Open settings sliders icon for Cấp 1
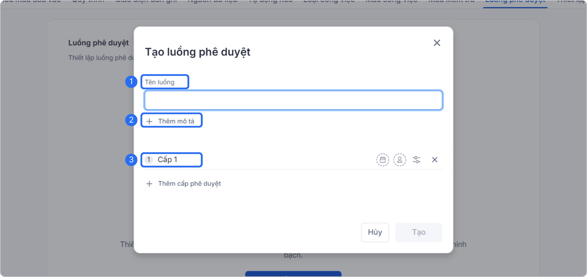The width and height of the screenshot is (587, 277). pyautogui.click(x=417, y=160)
